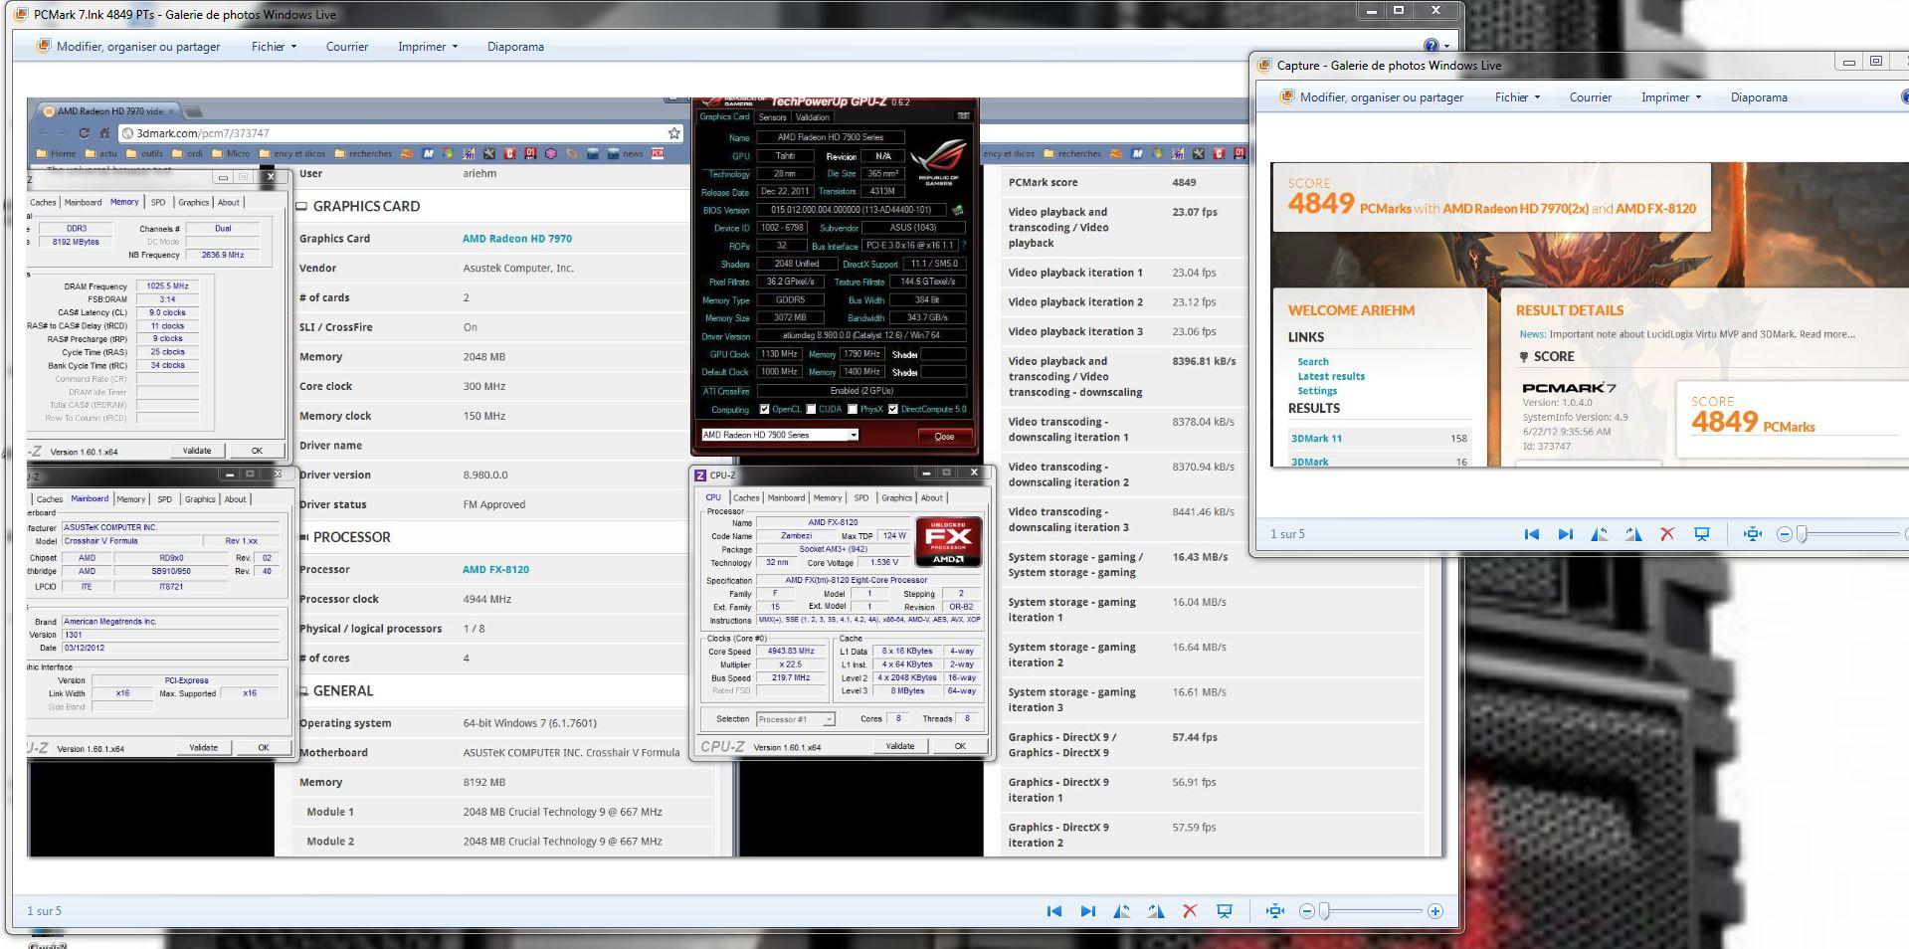Click Courrier in PCMark 7 window
Screen dimensions: 1909x949
coord(347,47)
